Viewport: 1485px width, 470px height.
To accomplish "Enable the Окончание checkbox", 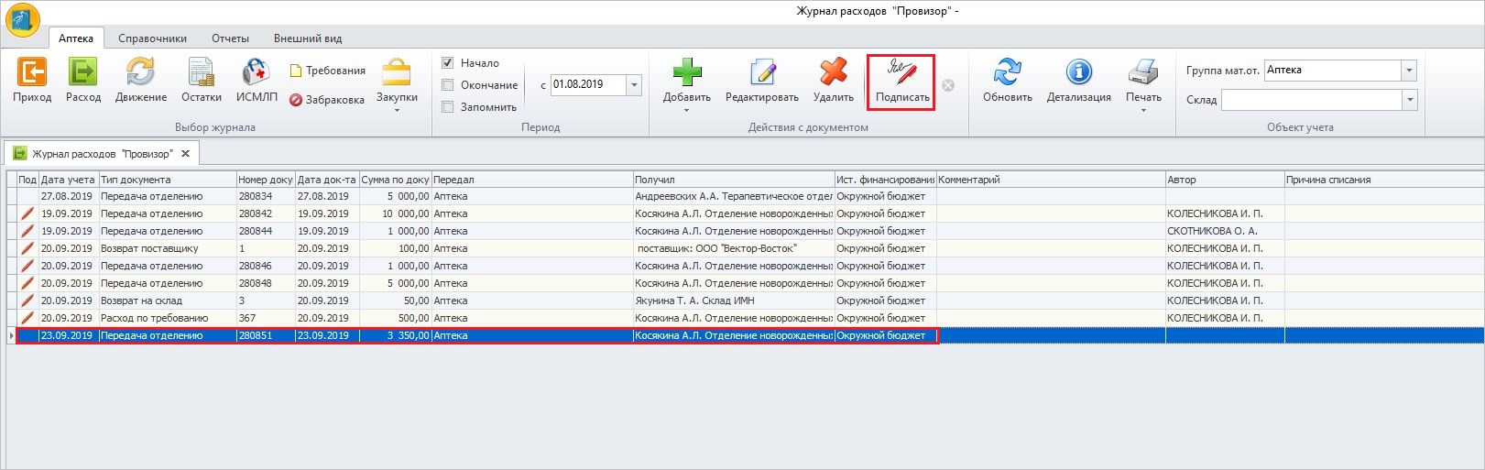I will click(x=448, y=85).
